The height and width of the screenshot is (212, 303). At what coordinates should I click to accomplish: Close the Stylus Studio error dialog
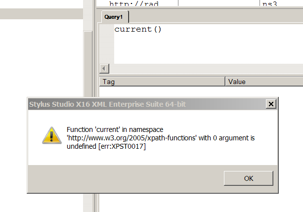click(270, 104)
